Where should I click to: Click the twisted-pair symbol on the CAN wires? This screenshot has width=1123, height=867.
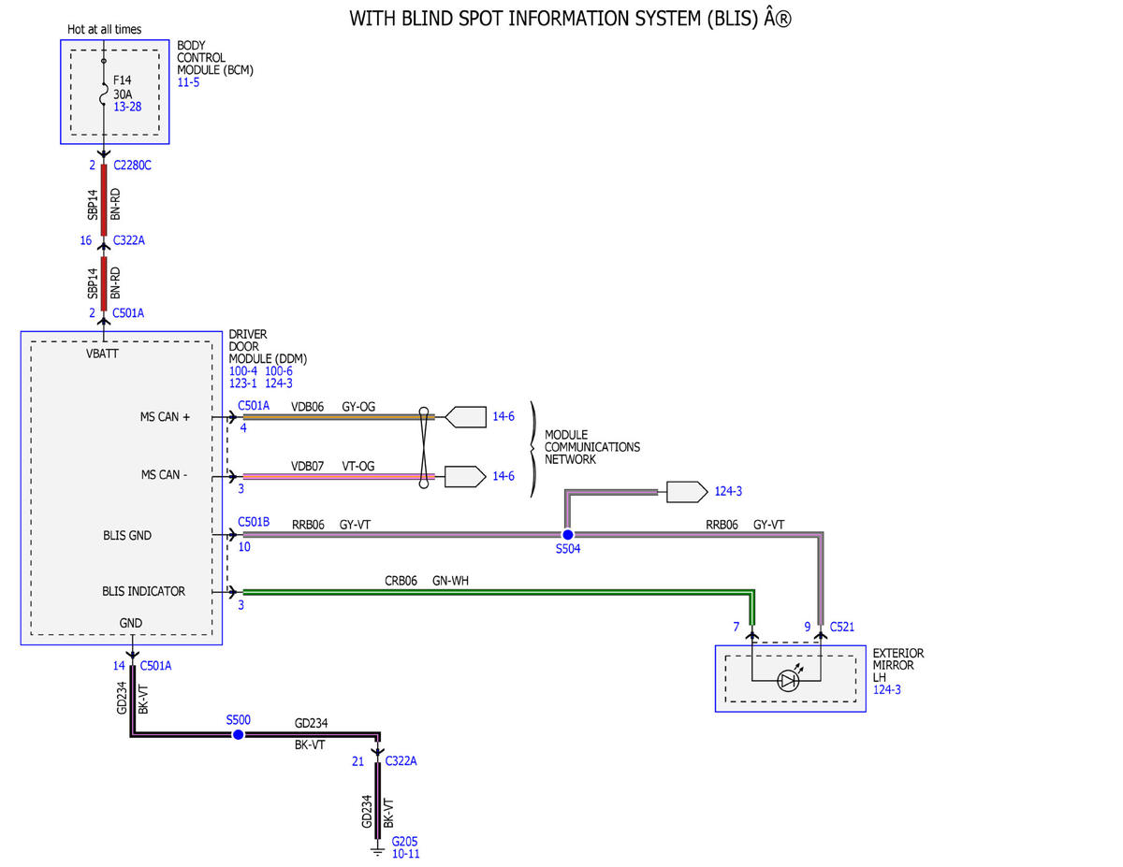click(x=426, y=447)
